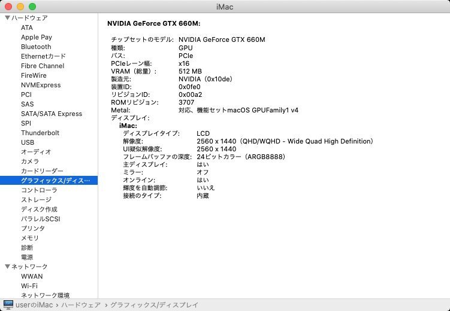
Task: Select SAS in the sidebar
Action: (x=28, y=104)
